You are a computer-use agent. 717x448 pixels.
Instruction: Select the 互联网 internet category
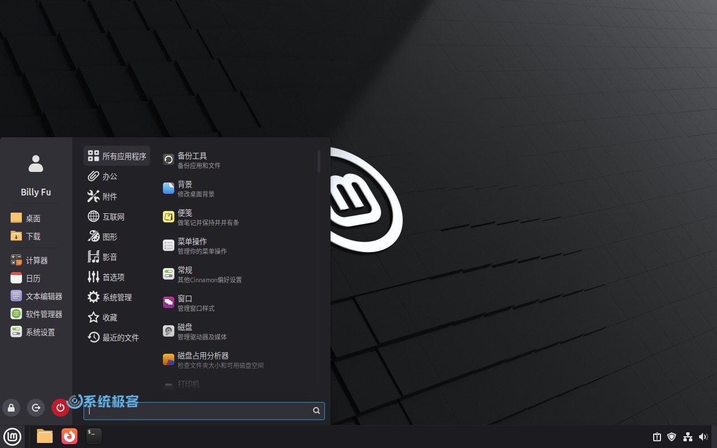coord(114,216)
